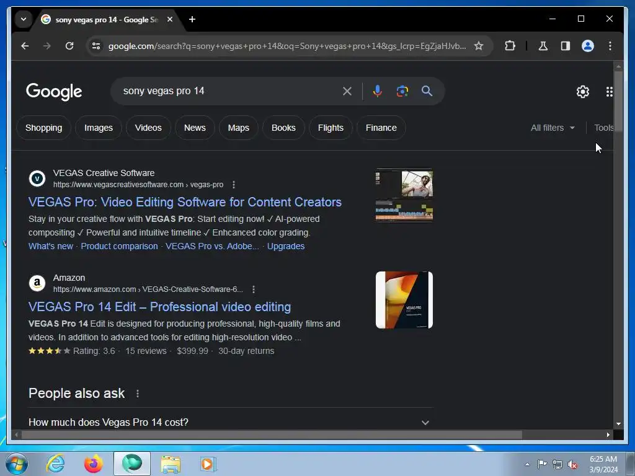635x476 pixels.
Task: Click the VEGAS Creative Software site favicon
Action: point(37,178)
